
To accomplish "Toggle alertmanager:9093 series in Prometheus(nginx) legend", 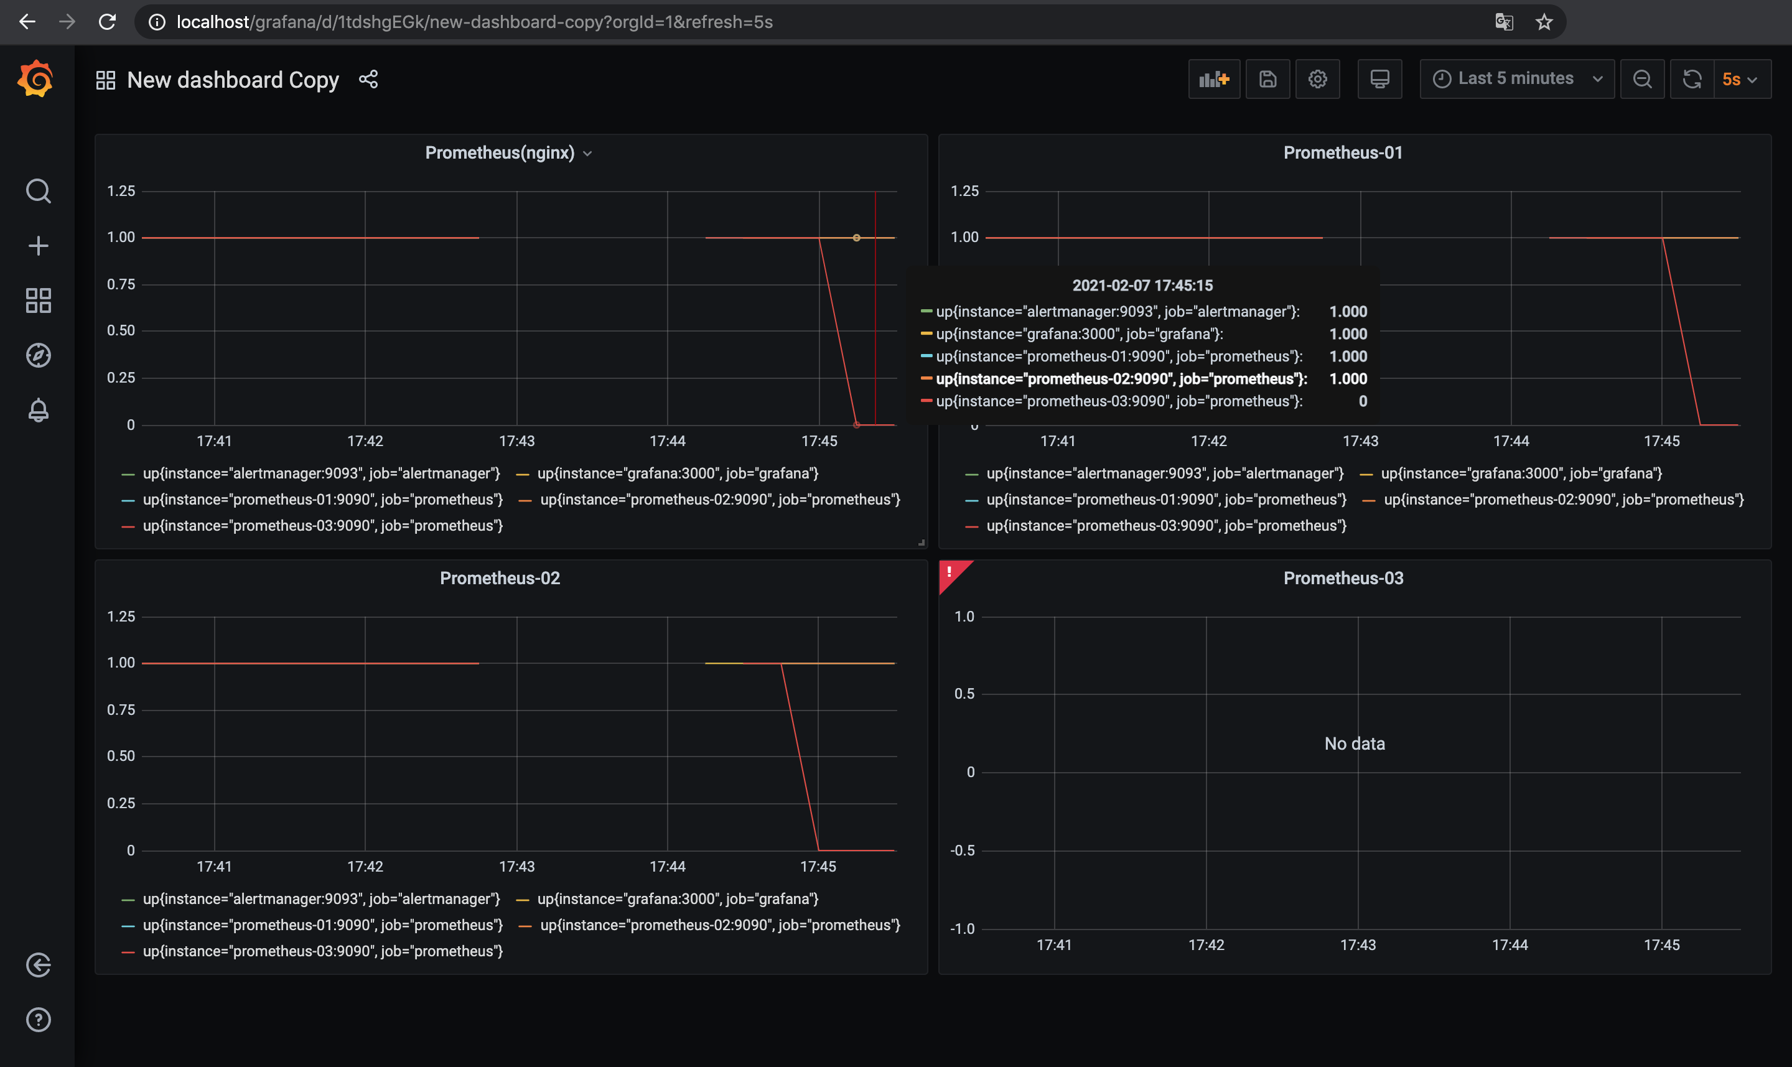I will pyautogui.click(x=322, y=473).
